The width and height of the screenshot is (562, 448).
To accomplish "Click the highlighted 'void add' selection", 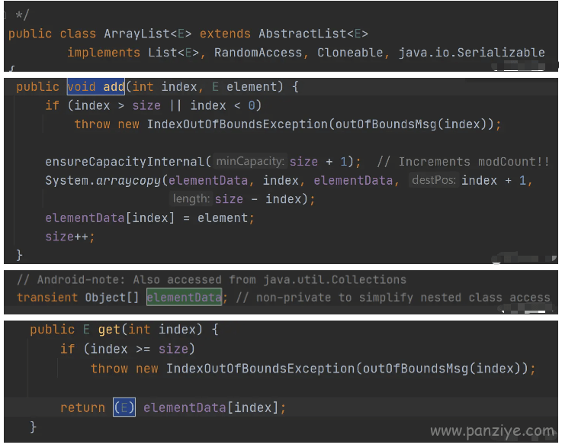I will tap(95, 86).
